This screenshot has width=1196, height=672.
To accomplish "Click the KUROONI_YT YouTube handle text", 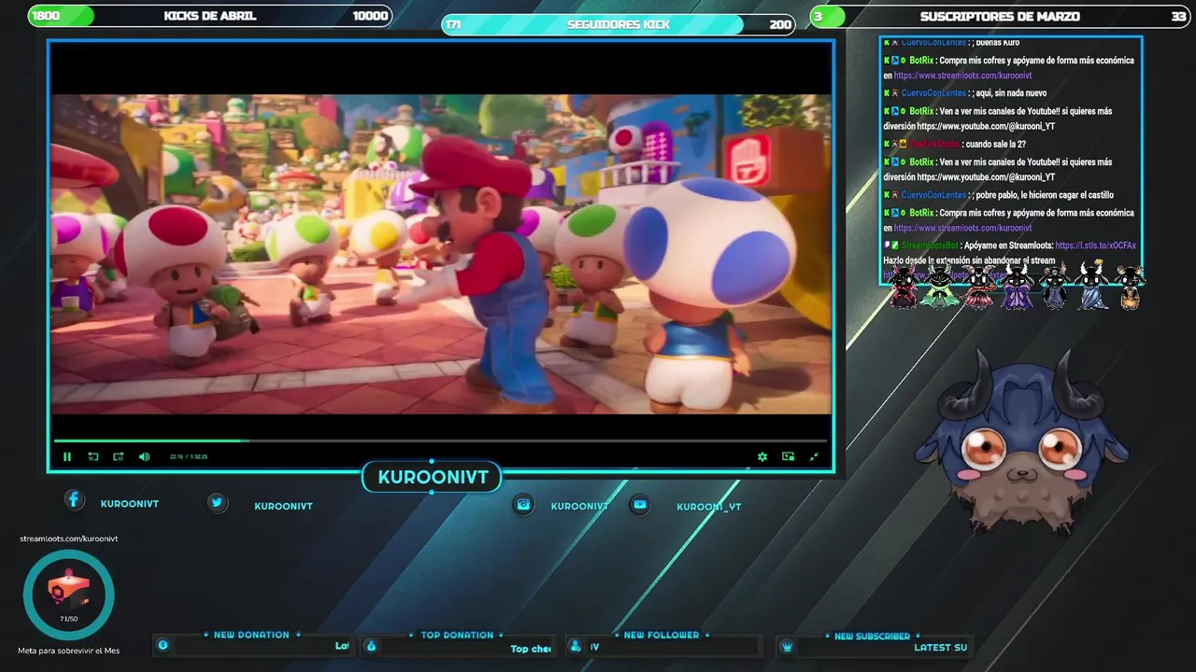I will click(x=709, y=507).
